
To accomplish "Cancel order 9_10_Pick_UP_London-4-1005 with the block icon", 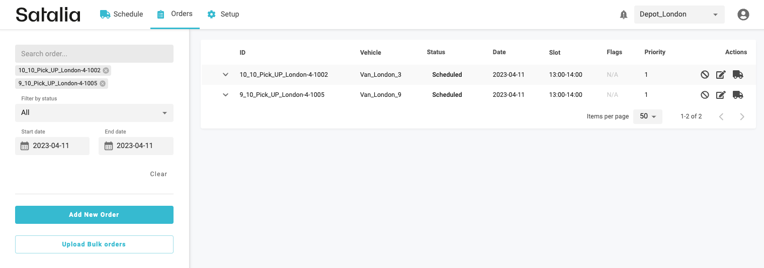I will tap(705, 95).
